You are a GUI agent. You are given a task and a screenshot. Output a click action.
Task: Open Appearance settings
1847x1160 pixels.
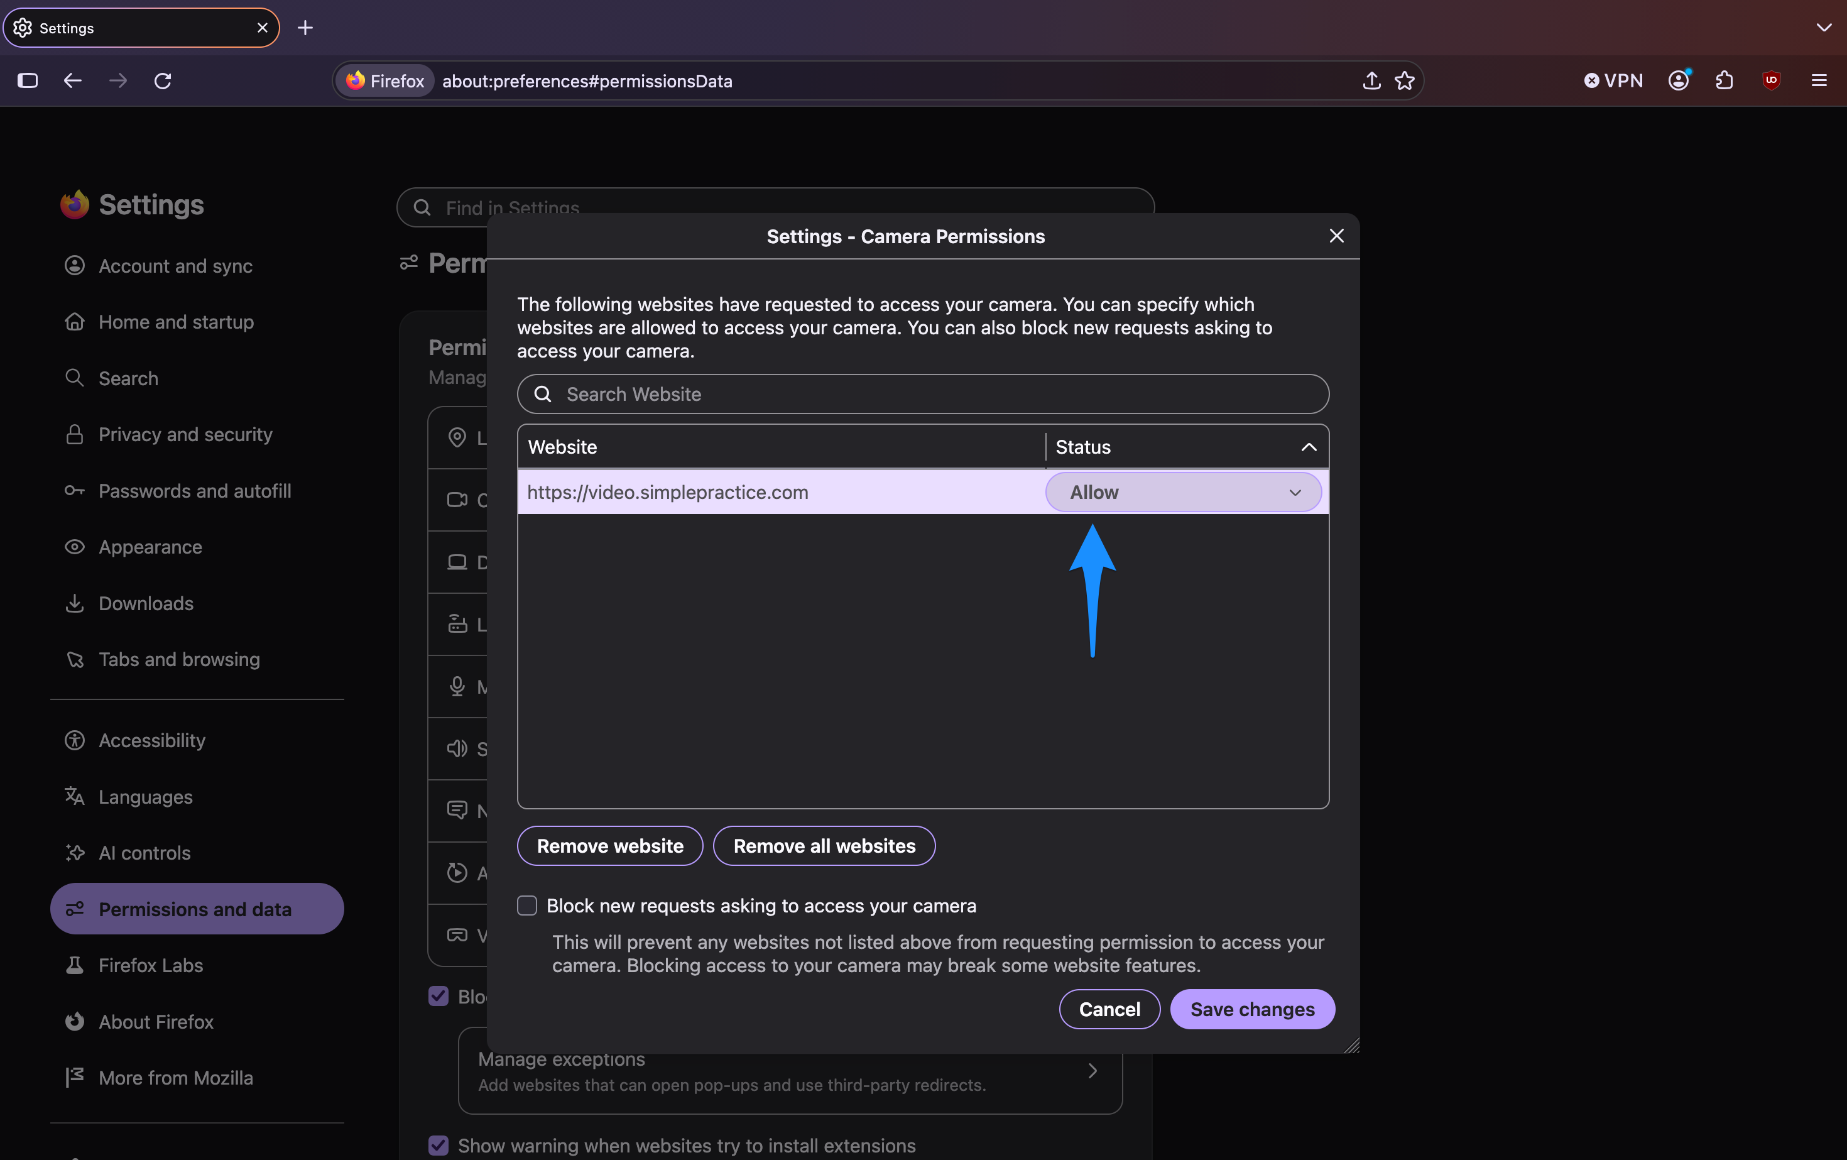[197, 547]
